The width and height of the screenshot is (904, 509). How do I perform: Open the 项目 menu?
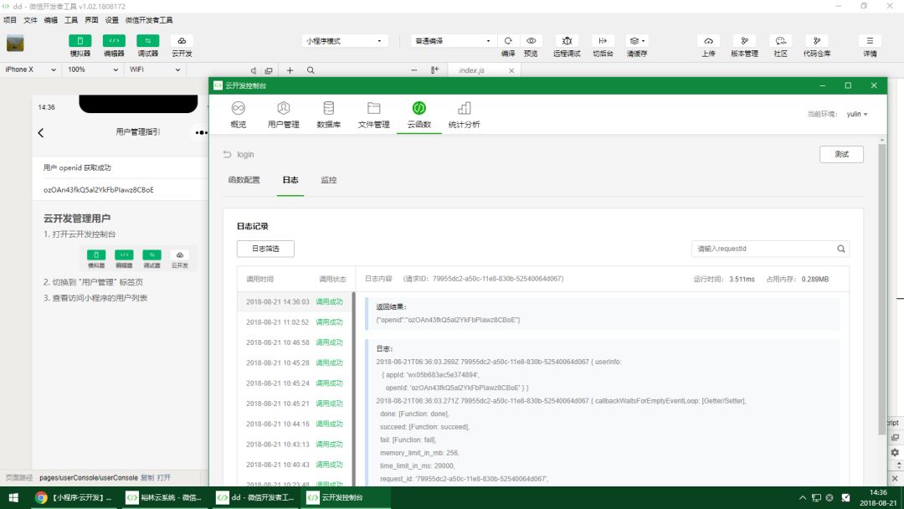click(x=10, y=20)
